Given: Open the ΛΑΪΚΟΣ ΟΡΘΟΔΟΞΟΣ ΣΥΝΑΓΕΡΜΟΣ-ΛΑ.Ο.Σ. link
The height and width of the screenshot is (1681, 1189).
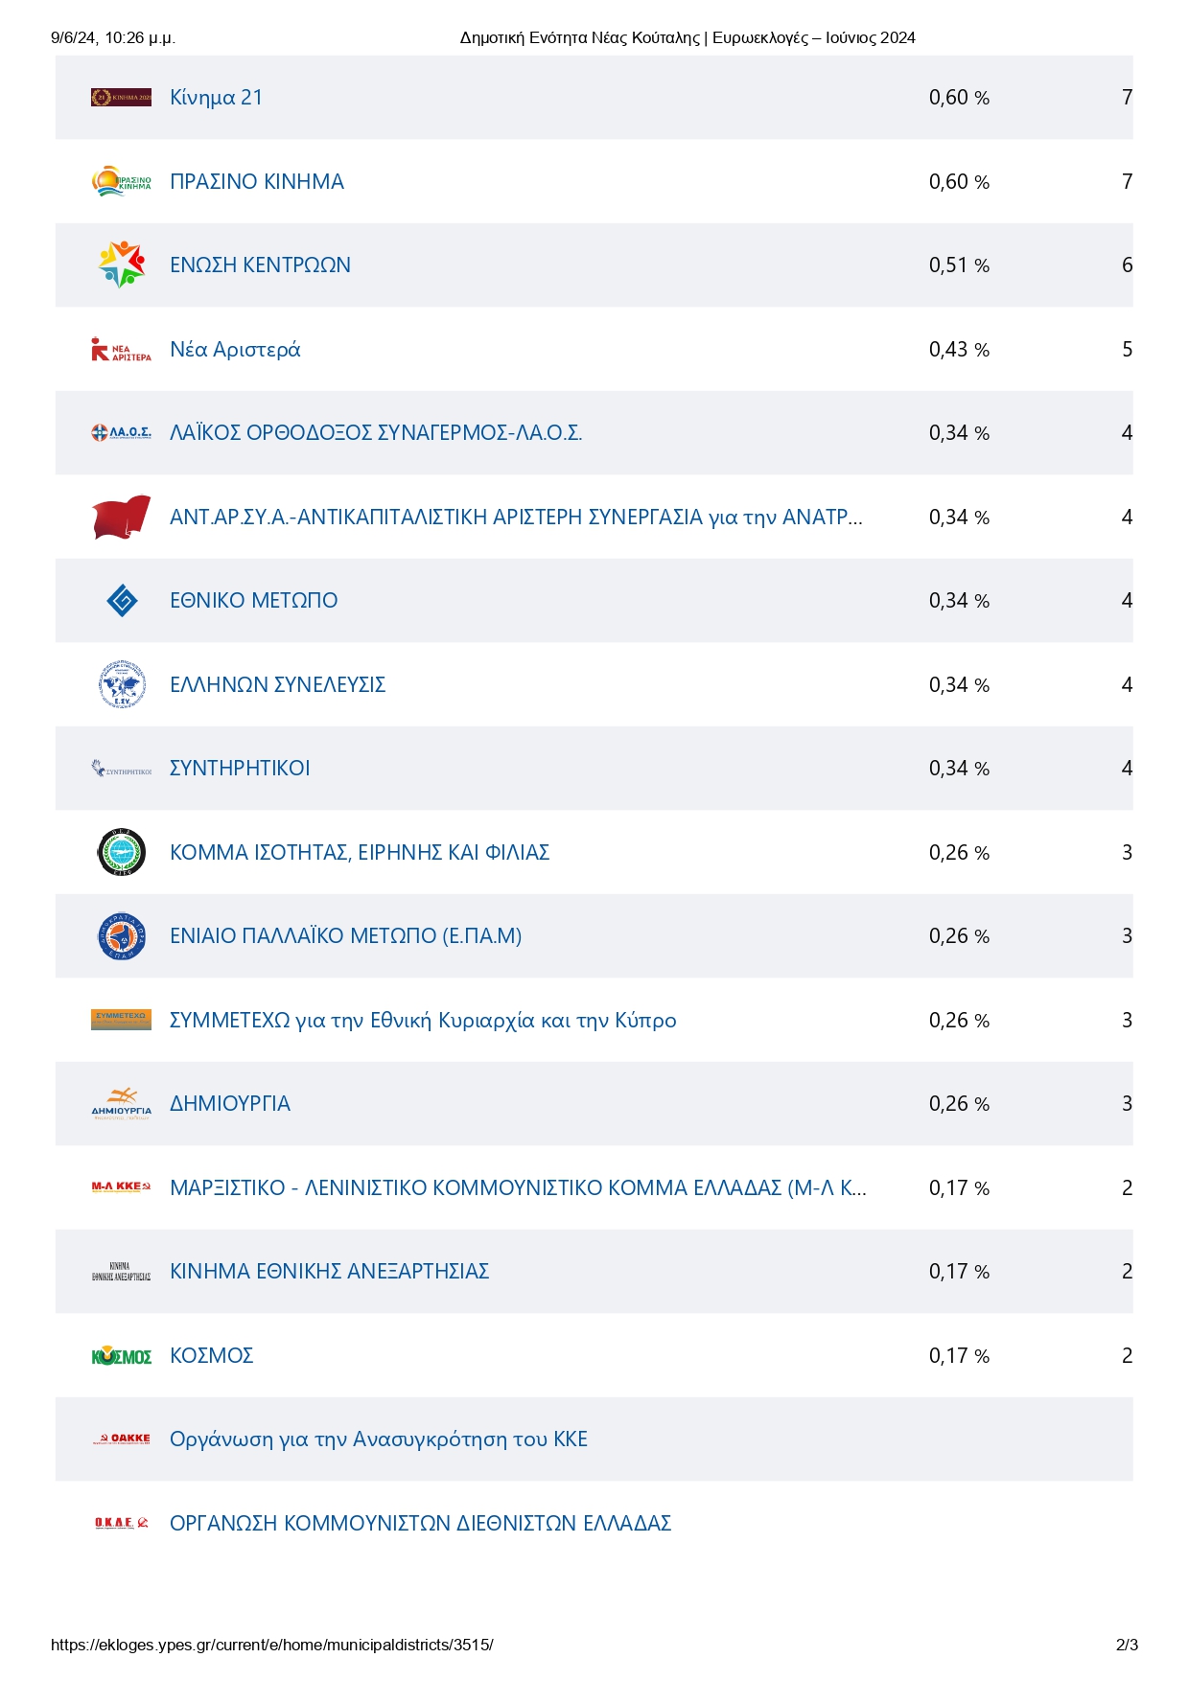Looking at the screenshot, I should [376, 433].
